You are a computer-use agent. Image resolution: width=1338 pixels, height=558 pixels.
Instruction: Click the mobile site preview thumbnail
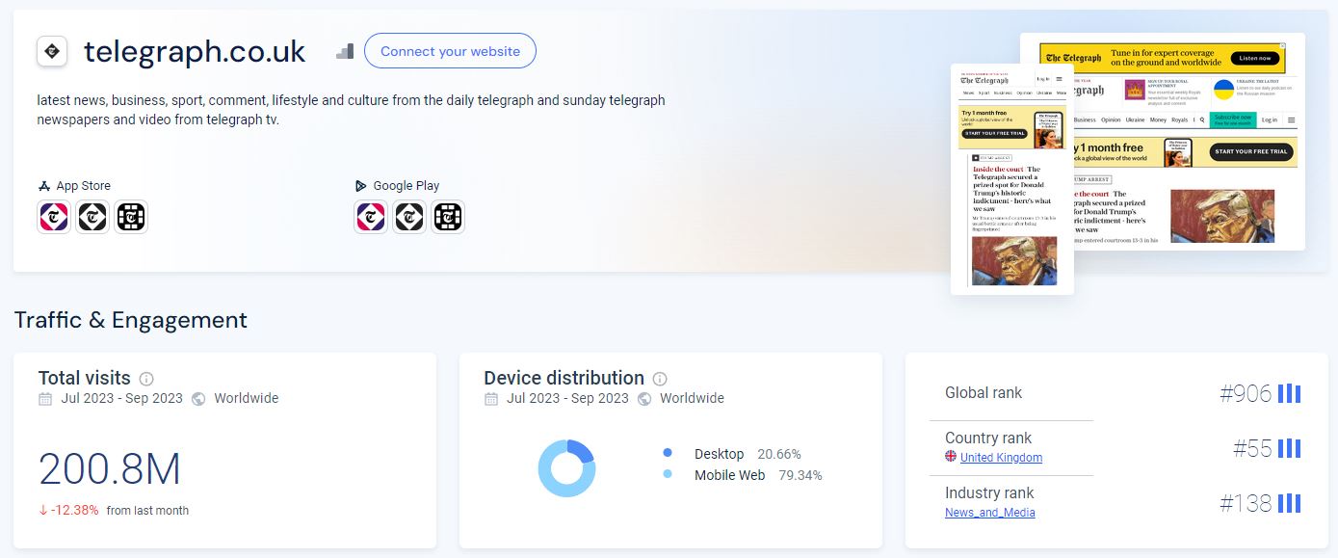pyautogui.click(x=1012, y=178)
